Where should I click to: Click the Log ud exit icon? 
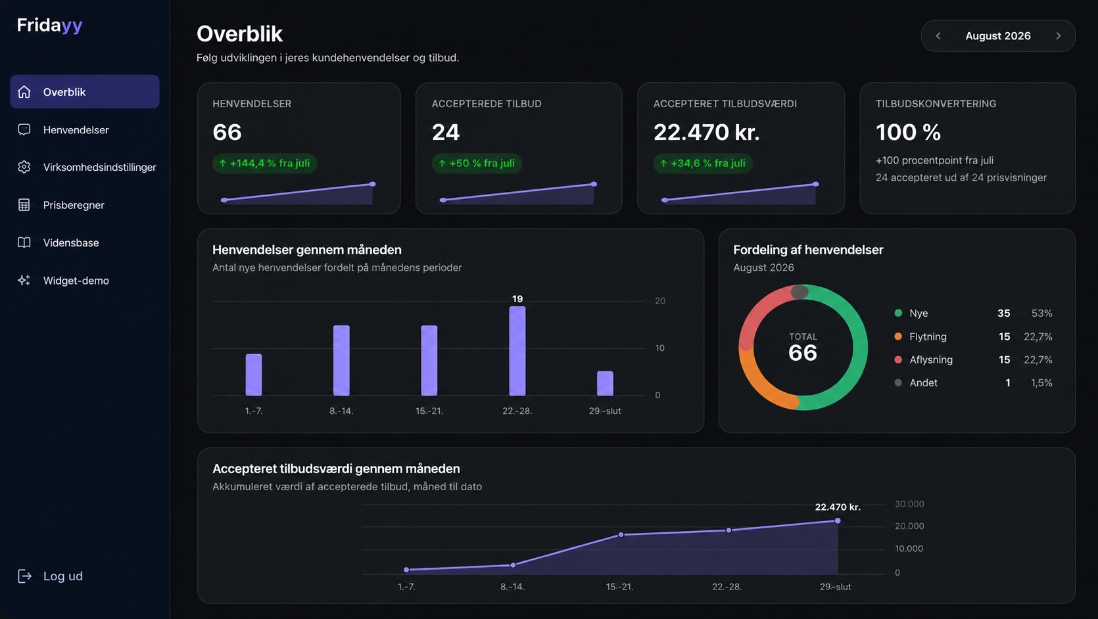coord(24,576)
